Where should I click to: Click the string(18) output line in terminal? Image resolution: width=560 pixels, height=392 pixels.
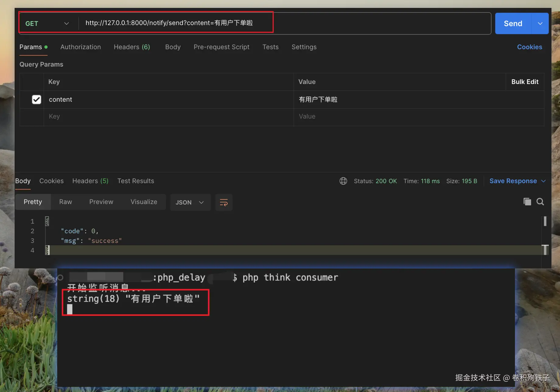coord(133,299)
